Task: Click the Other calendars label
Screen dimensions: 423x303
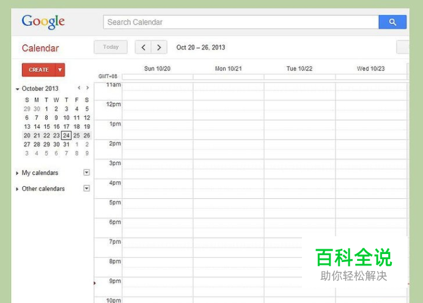Action: [43, 189]
